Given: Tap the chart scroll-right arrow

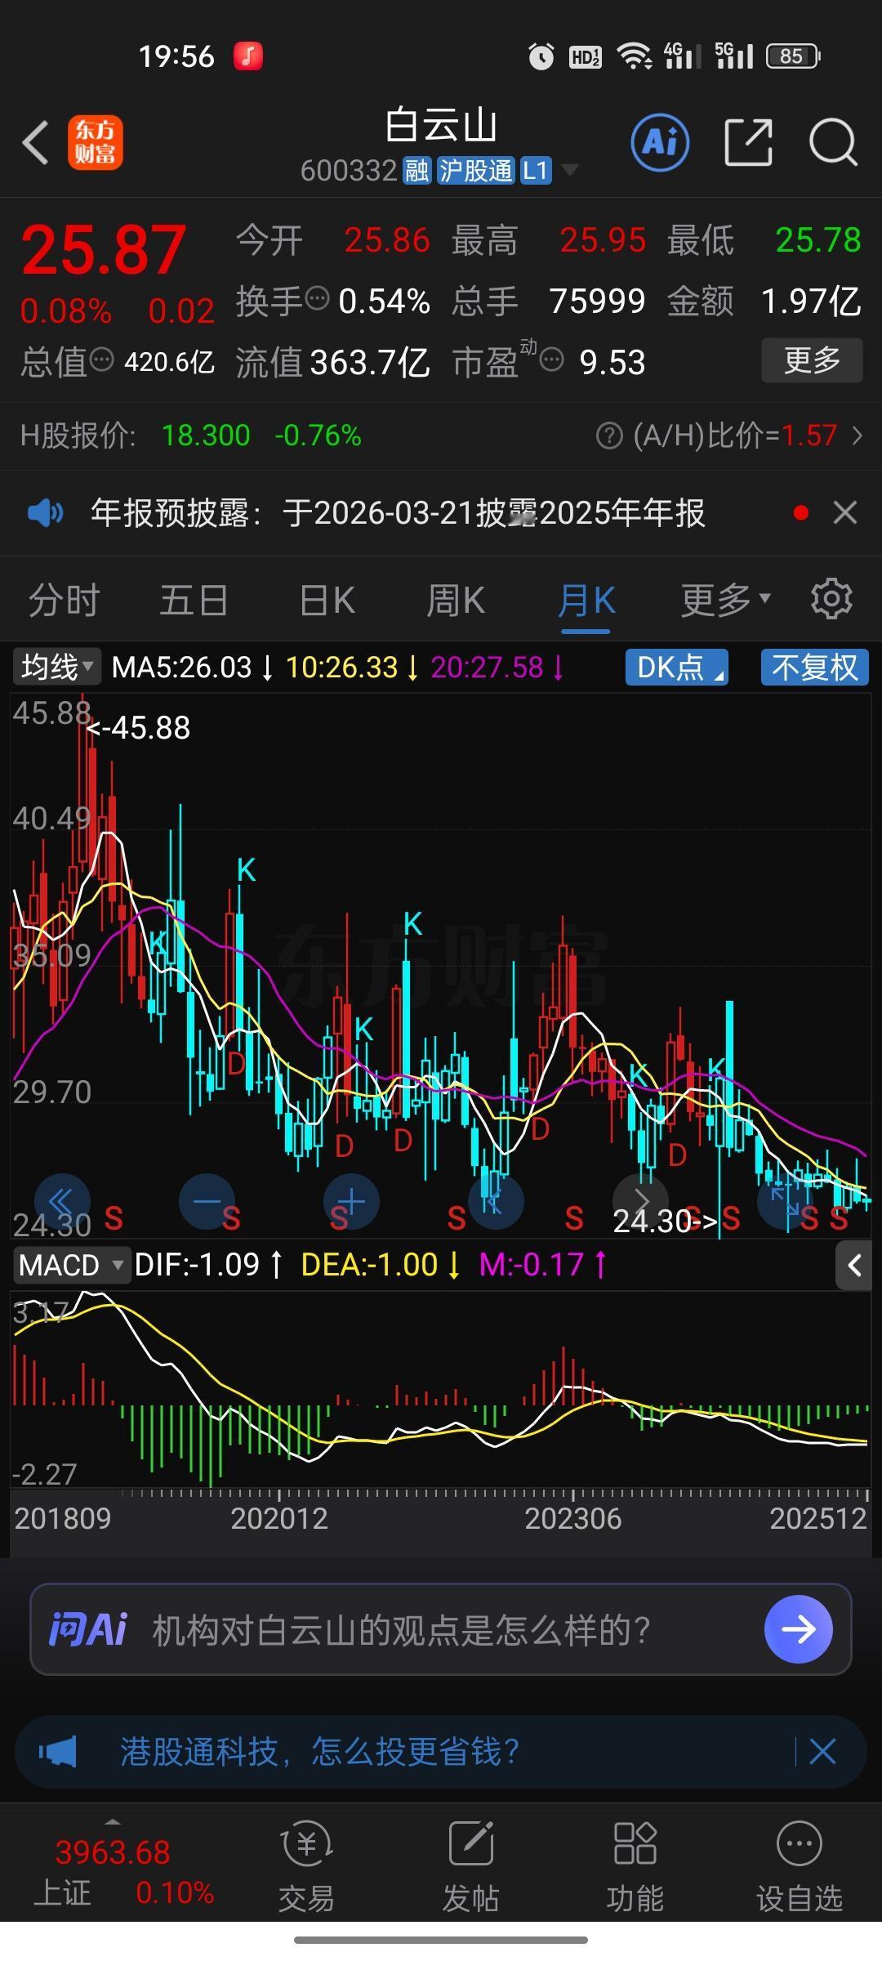Looking at the screenshot, I should (640, 1201).
